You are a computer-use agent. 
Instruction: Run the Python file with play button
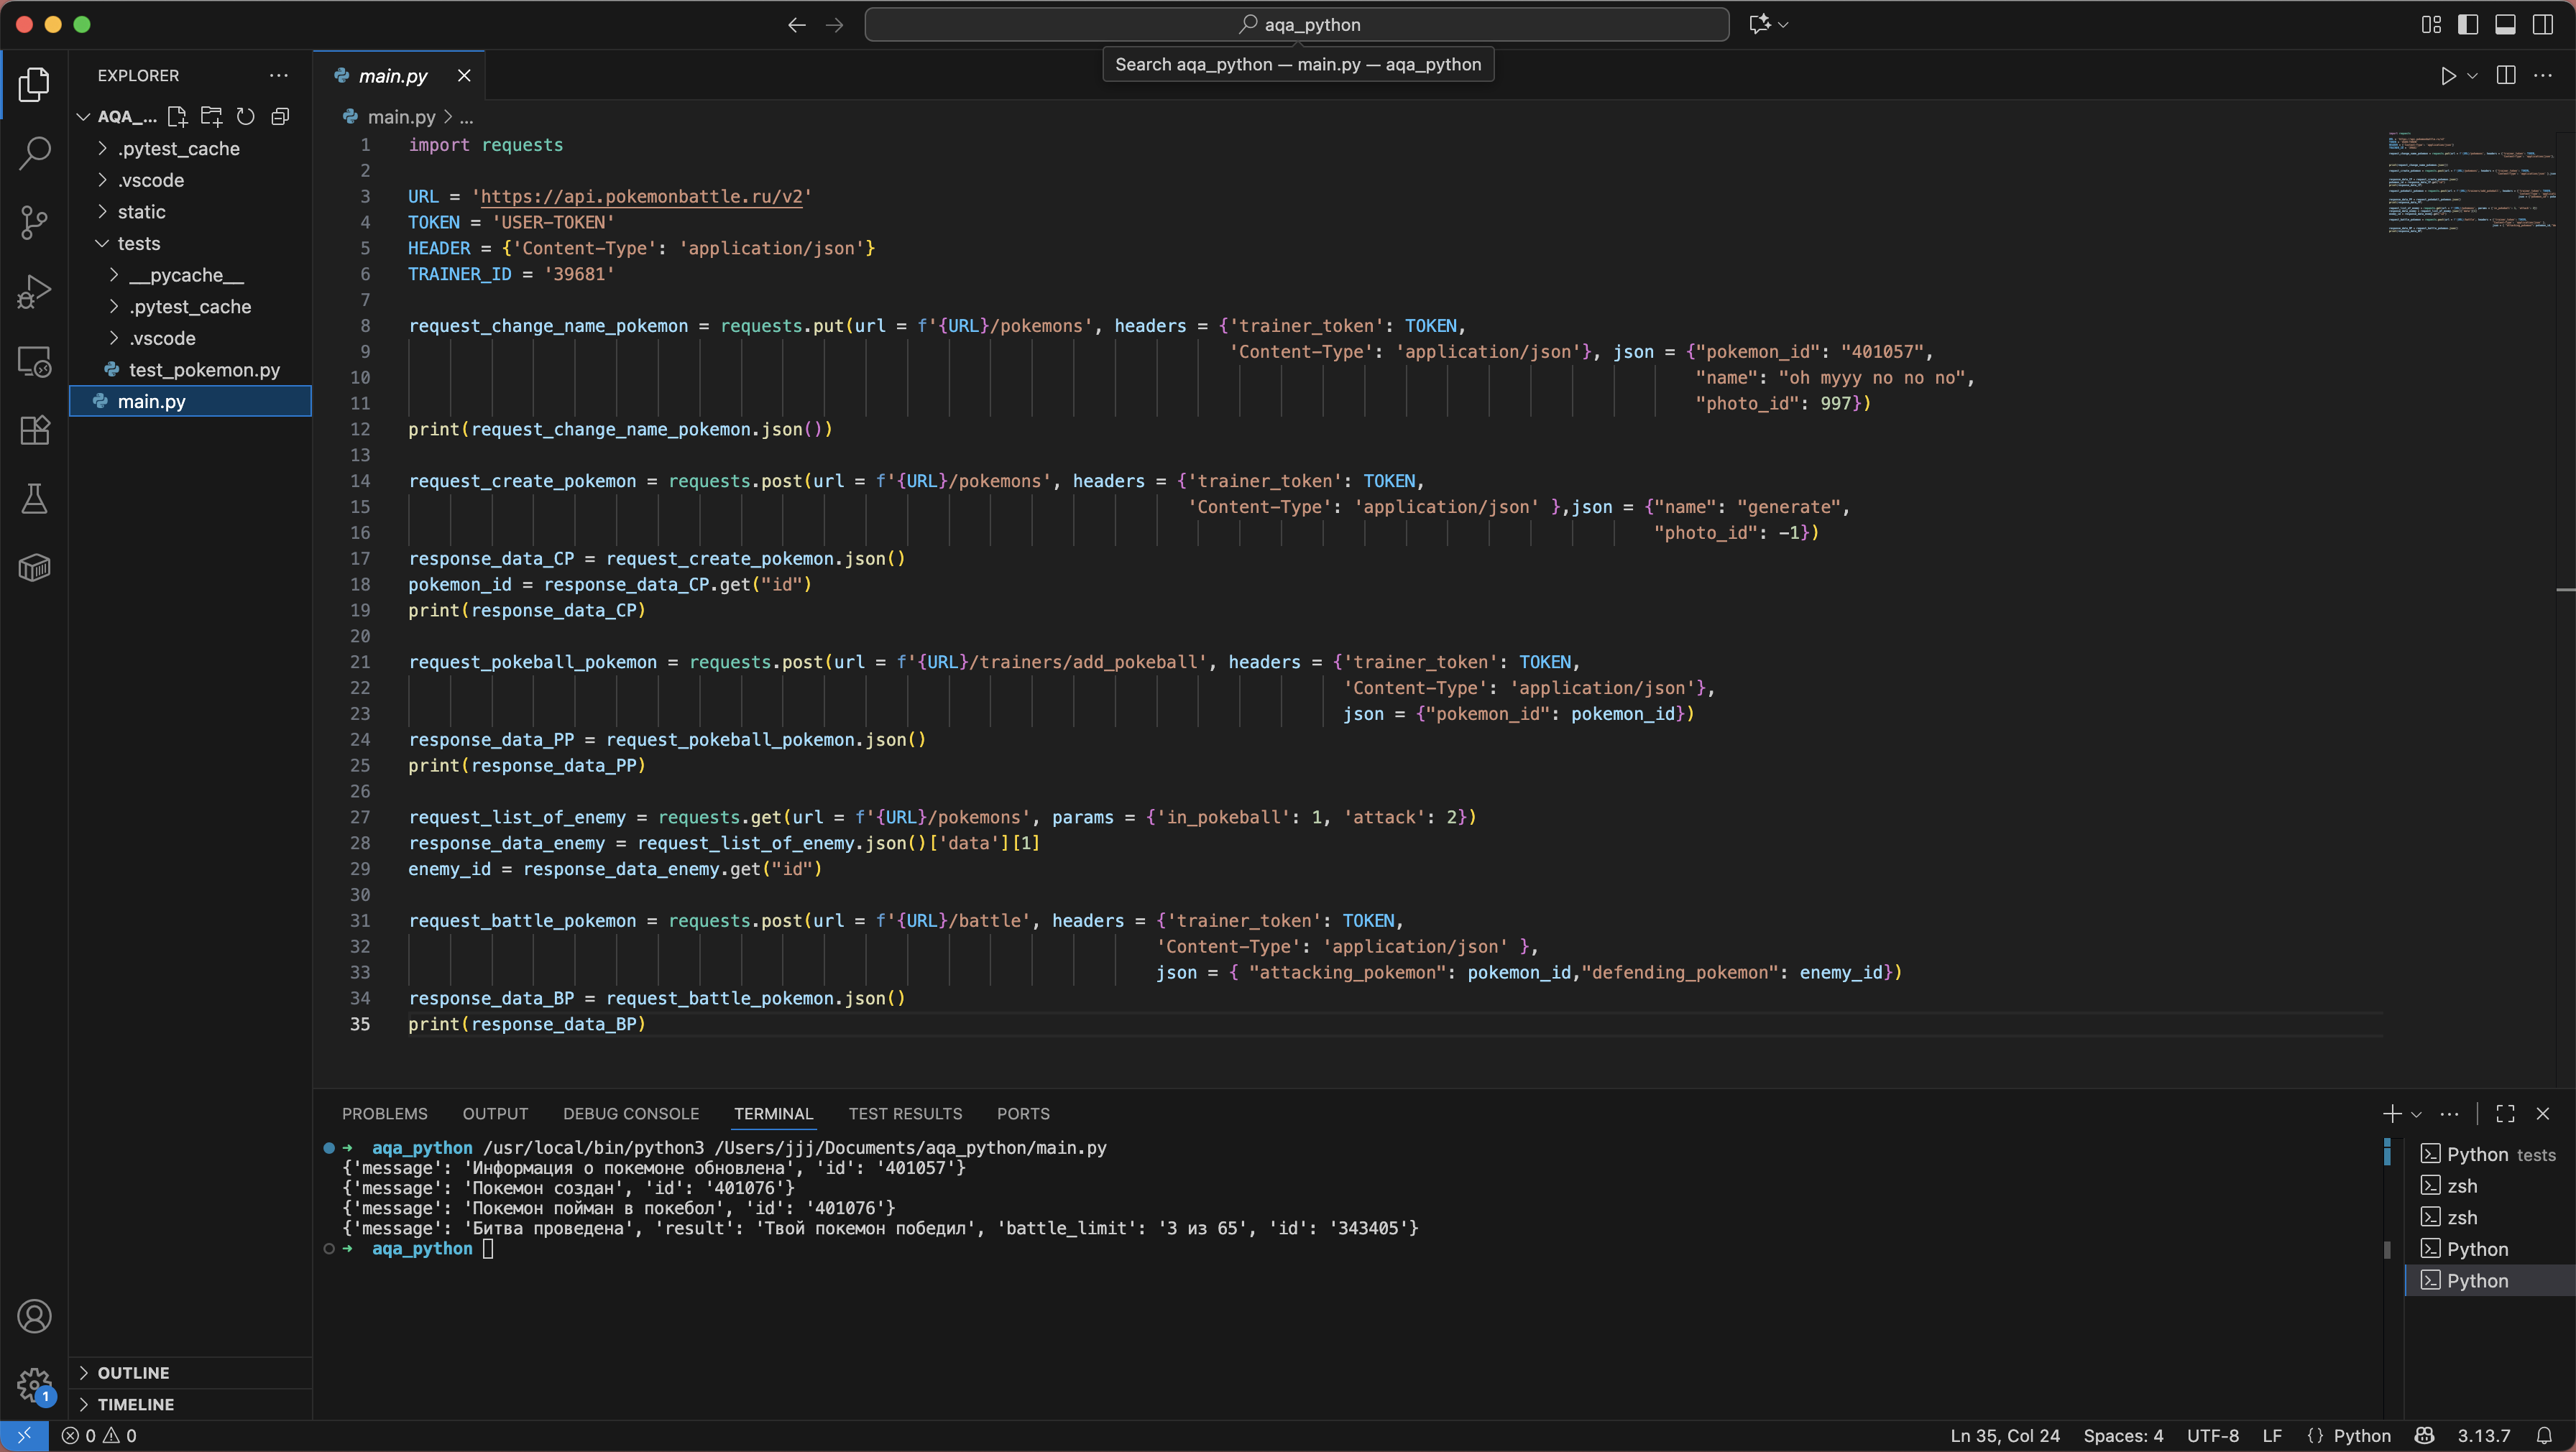coord(2447,76)
